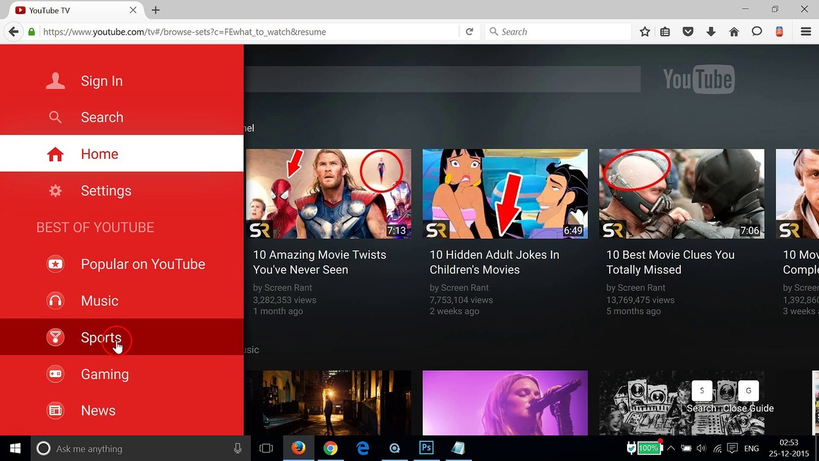The width and height of the screenshot is (819, 461).
Task: Open Task View on the taskbar
Action: 266,448
